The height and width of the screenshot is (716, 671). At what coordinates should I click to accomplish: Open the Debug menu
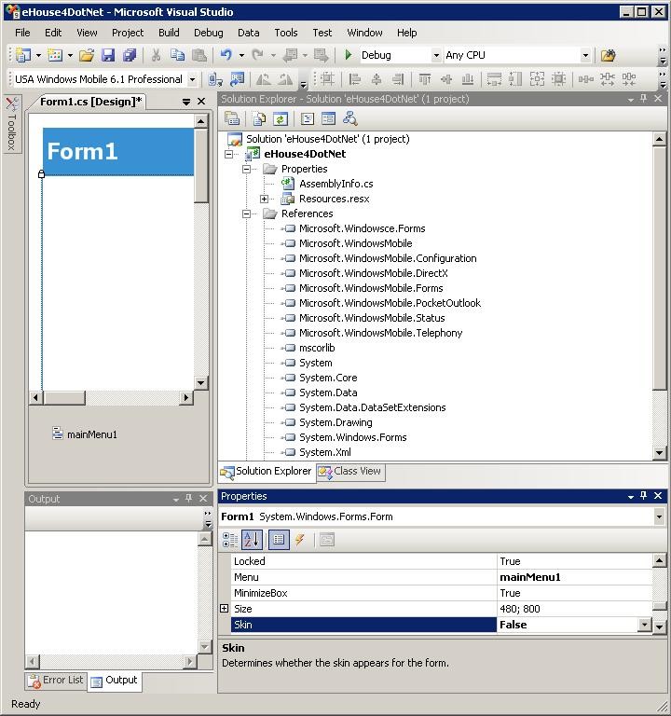(209, 33)
